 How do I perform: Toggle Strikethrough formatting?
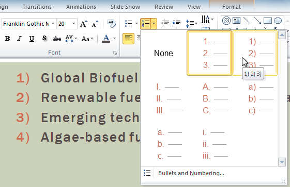57,39
